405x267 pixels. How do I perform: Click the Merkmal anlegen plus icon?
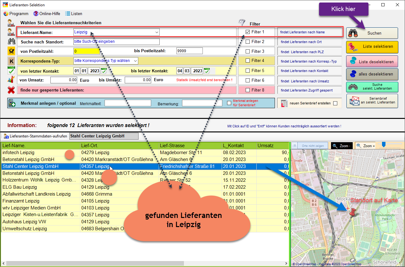[12, 103]
